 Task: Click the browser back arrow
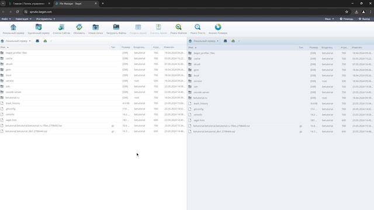(x=4, y=12)
